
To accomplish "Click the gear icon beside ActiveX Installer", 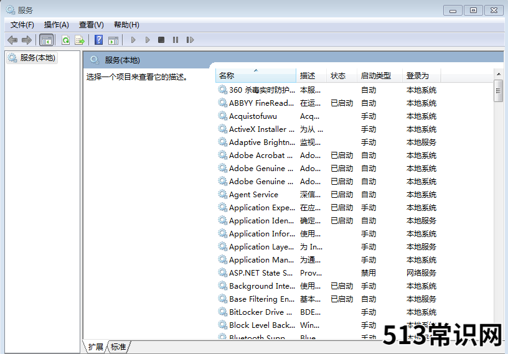I will (222, 129).
